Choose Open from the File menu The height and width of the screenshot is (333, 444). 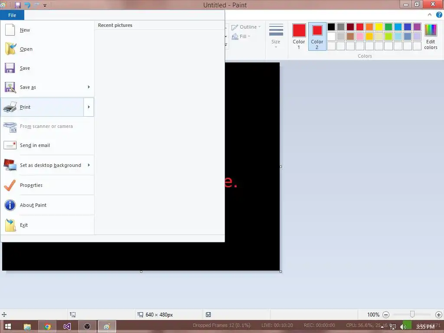(47, 49)
